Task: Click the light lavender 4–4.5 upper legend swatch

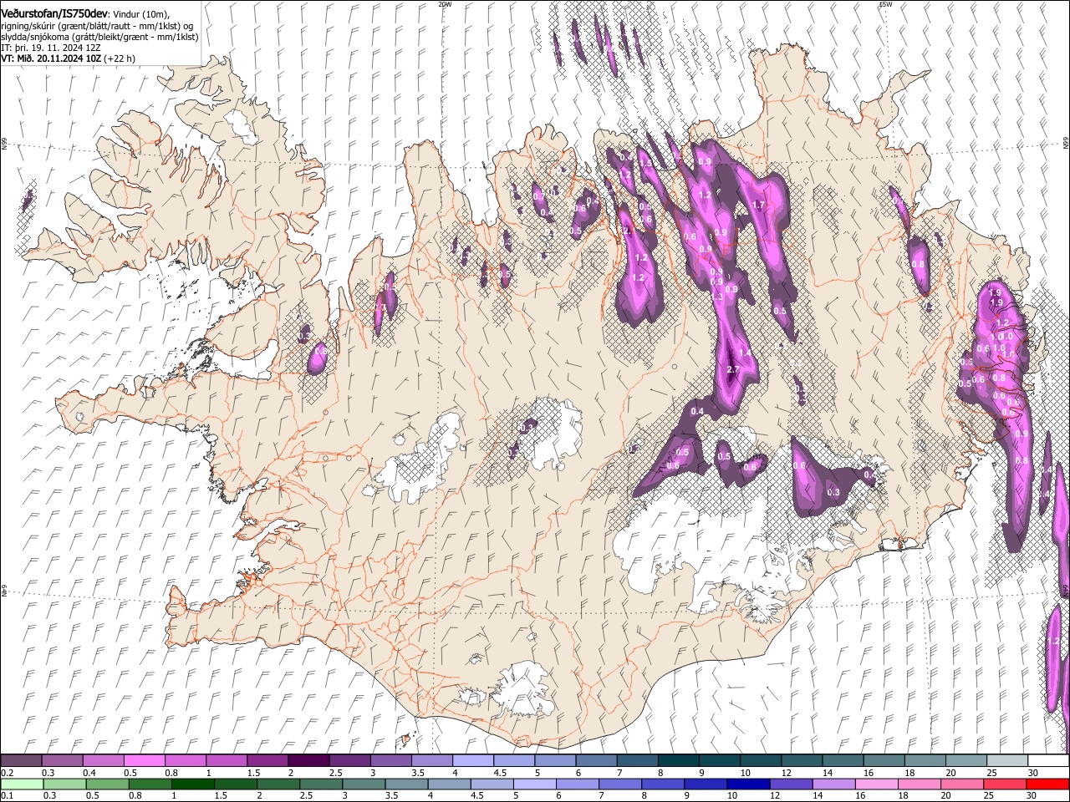Action: pyautogui.click(x=471, y=761)
